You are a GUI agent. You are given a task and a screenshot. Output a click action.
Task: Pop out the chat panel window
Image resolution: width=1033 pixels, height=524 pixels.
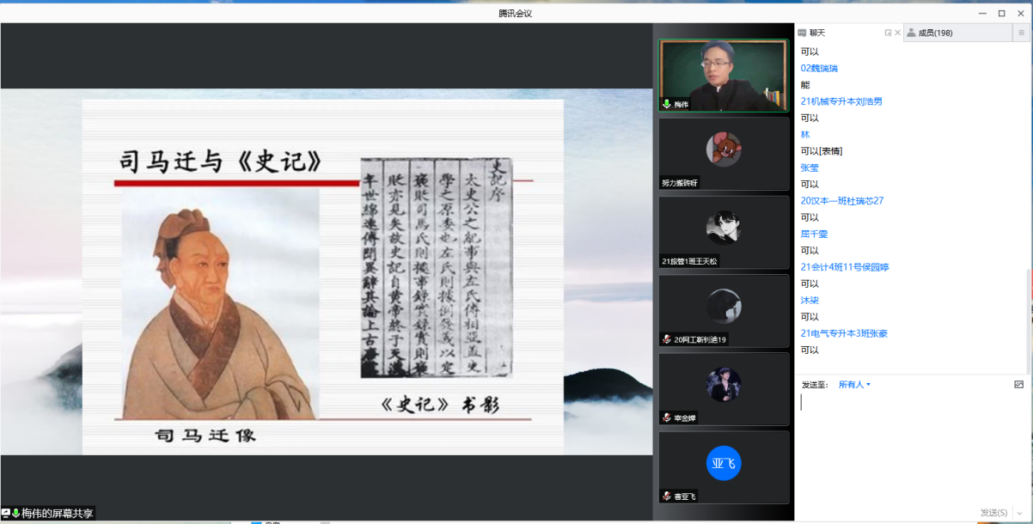tap(888, 33)
